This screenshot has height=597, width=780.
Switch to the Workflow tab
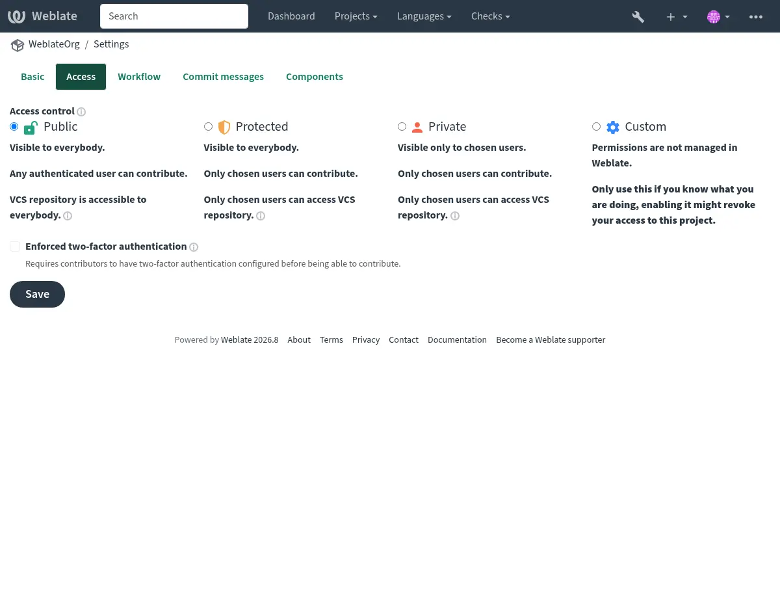(139, 77)
